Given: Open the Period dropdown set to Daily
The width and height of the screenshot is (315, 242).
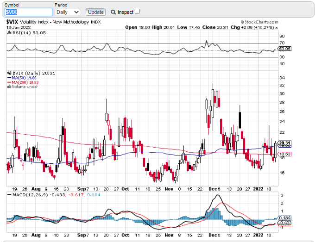Looking at the screenshot, I should 68,12.
